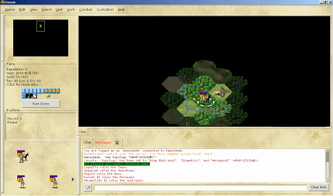Close the Messages tab
The height and width of the screenshot is (196, 333).
point(117,142)
